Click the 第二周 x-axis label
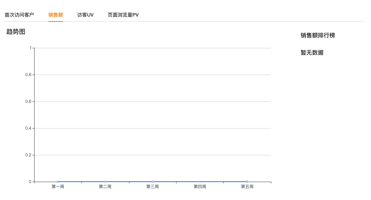Viewport: 371px width, 200px height. click(x=105, y=187)
